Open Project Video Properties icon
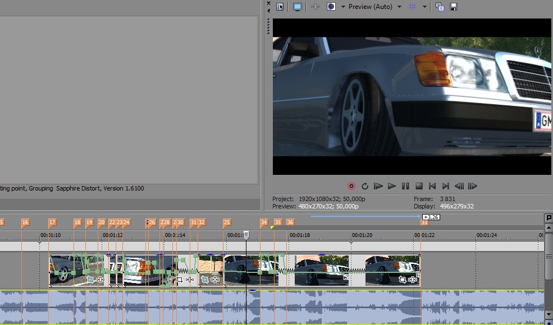This screenshot has width=553, height=325. [280, 7]
